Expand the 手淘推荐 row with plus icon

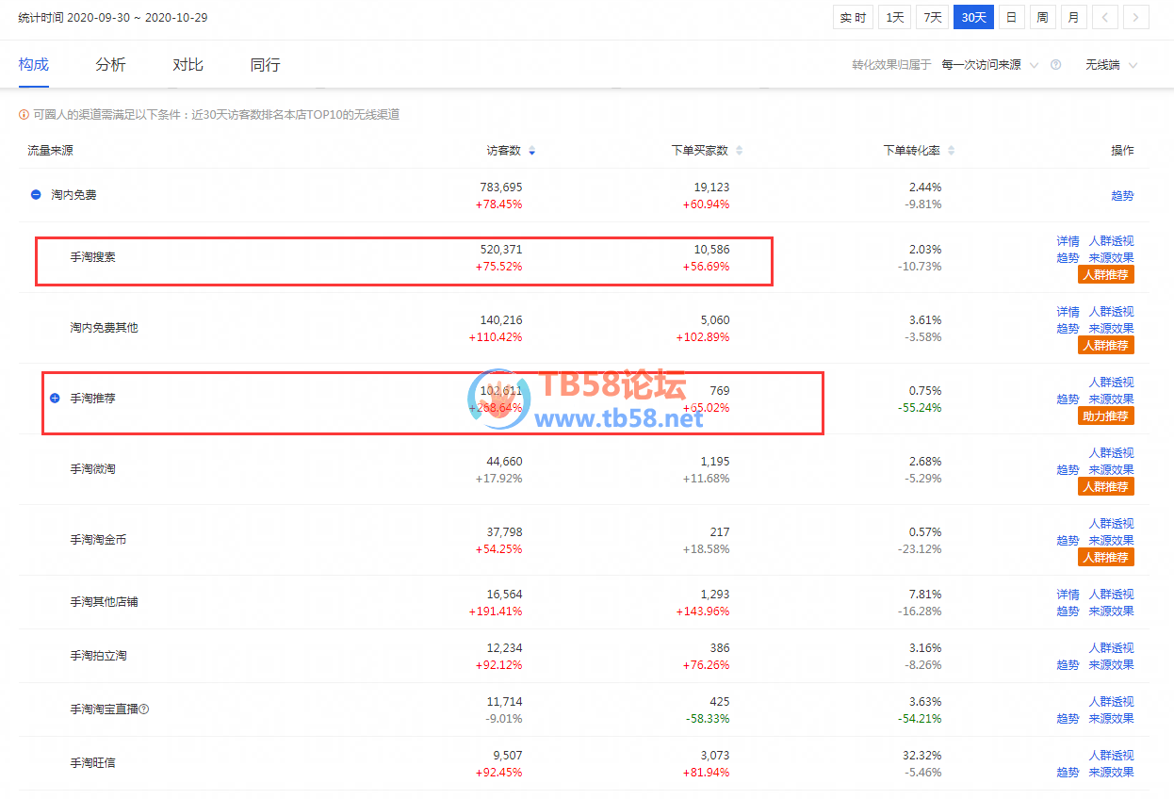pyautogui.click(x=55, y=399)
